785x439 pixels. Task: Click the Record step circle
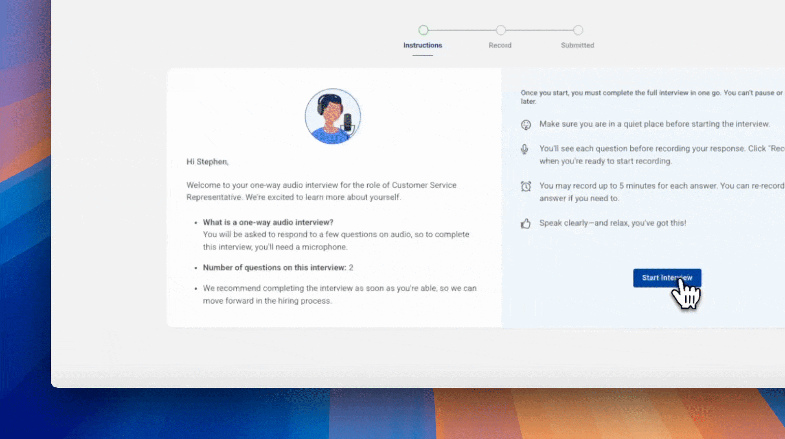tap(500, 30)
